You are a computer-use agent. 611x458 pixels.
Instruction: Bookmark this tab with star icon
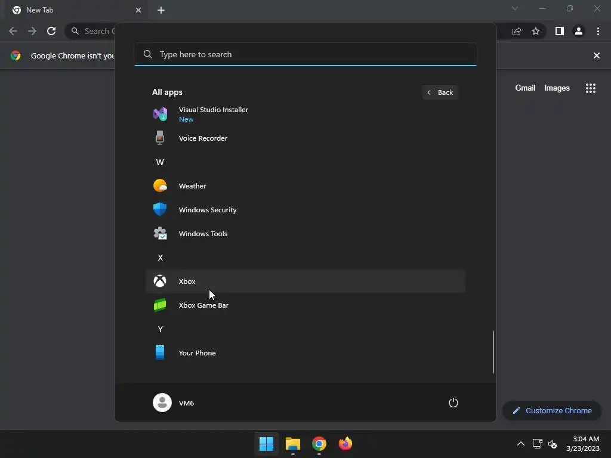[536, 31]
